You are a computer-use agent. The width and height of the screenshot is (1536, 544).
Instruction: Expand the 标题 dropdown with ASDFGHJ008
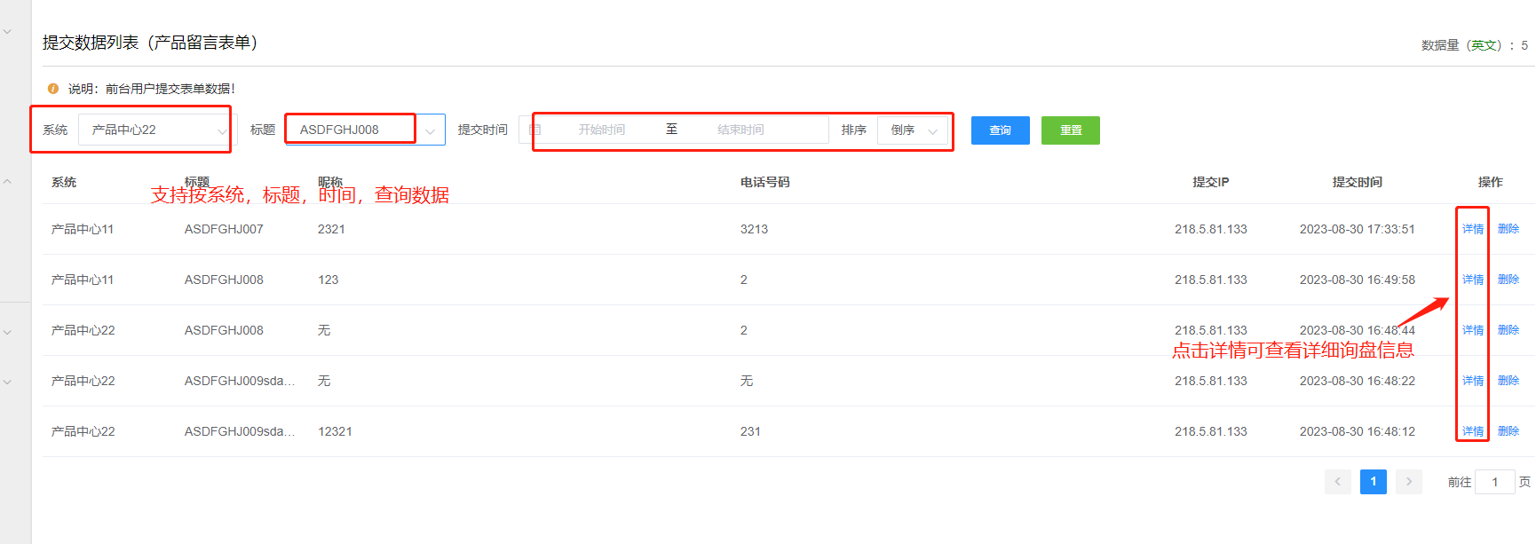tap(430, 131)
